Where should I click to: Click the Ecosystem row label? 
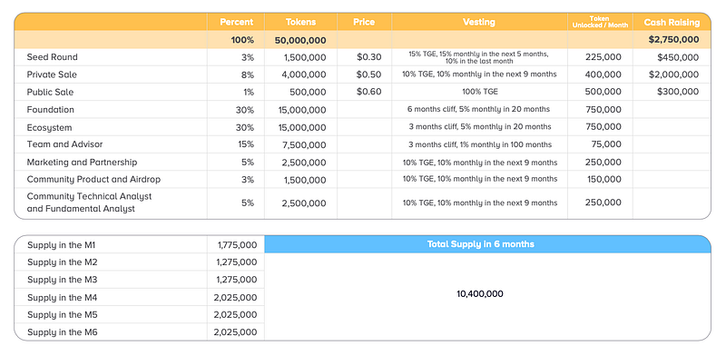[x=50, y=127]
